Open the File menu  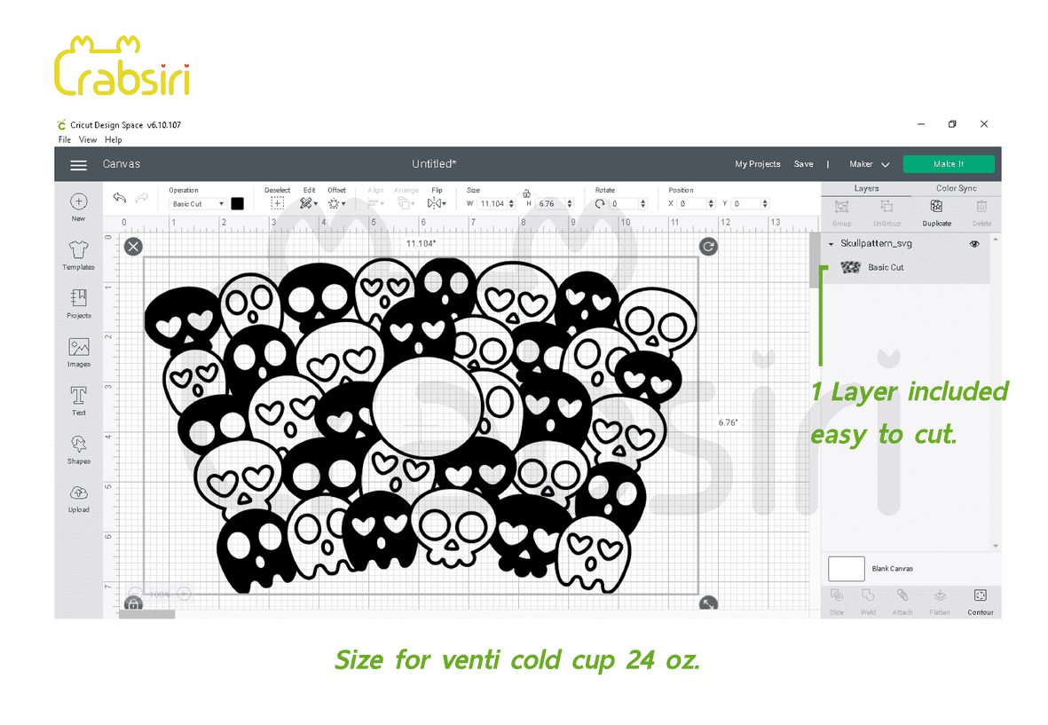click(64, 140)
